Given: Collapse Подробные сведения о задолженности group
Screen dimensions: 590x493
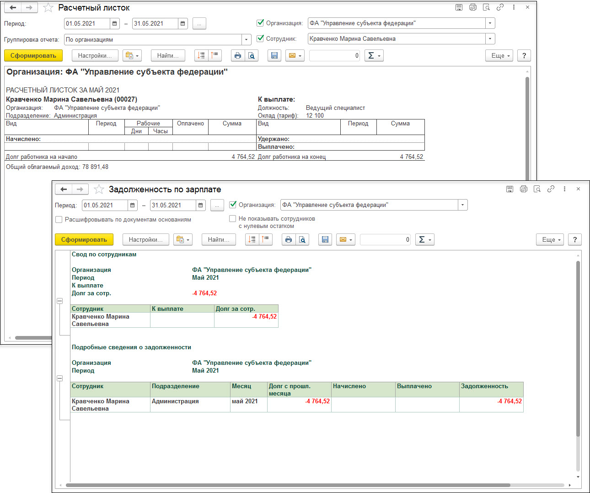Looking at the screenshot, I should tap(59, 378).
